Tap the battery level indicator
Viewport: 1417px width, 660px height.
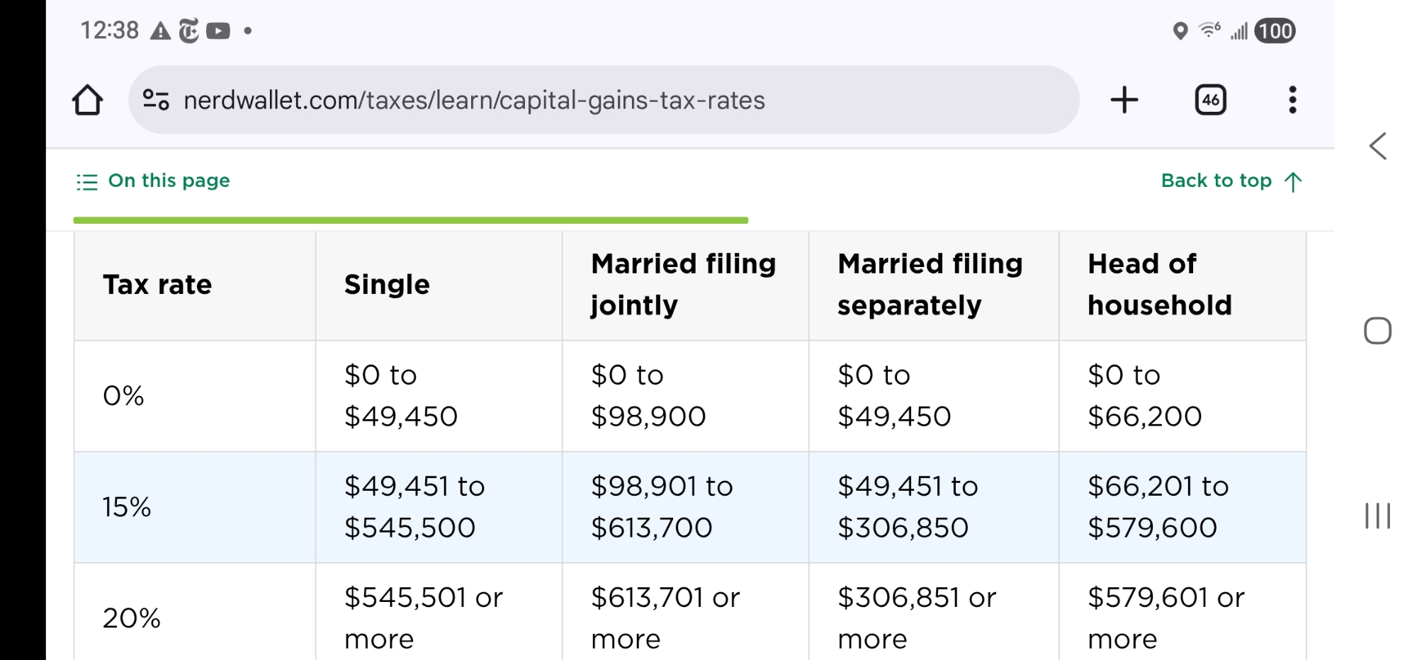click(1275, 31)
